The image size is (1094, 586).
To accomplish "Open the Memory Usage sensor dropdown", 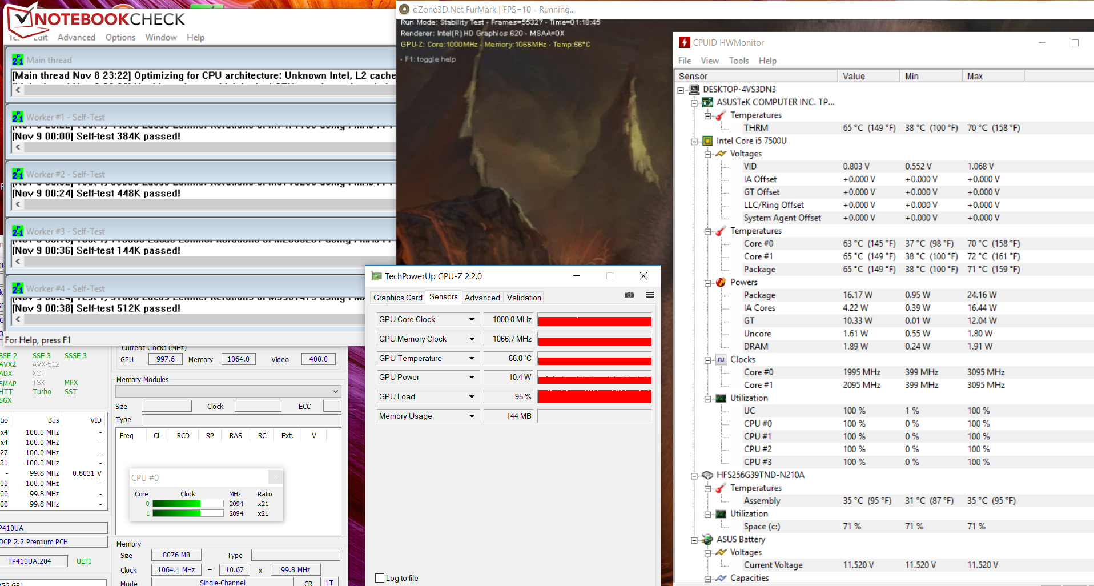I will pos(472,416).
